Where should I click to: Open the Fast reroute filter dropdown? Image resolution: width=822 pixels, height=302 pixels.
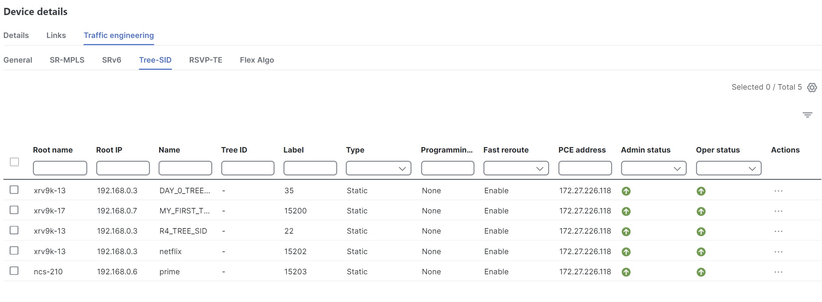pyautogui.click(x=516, y=168)
